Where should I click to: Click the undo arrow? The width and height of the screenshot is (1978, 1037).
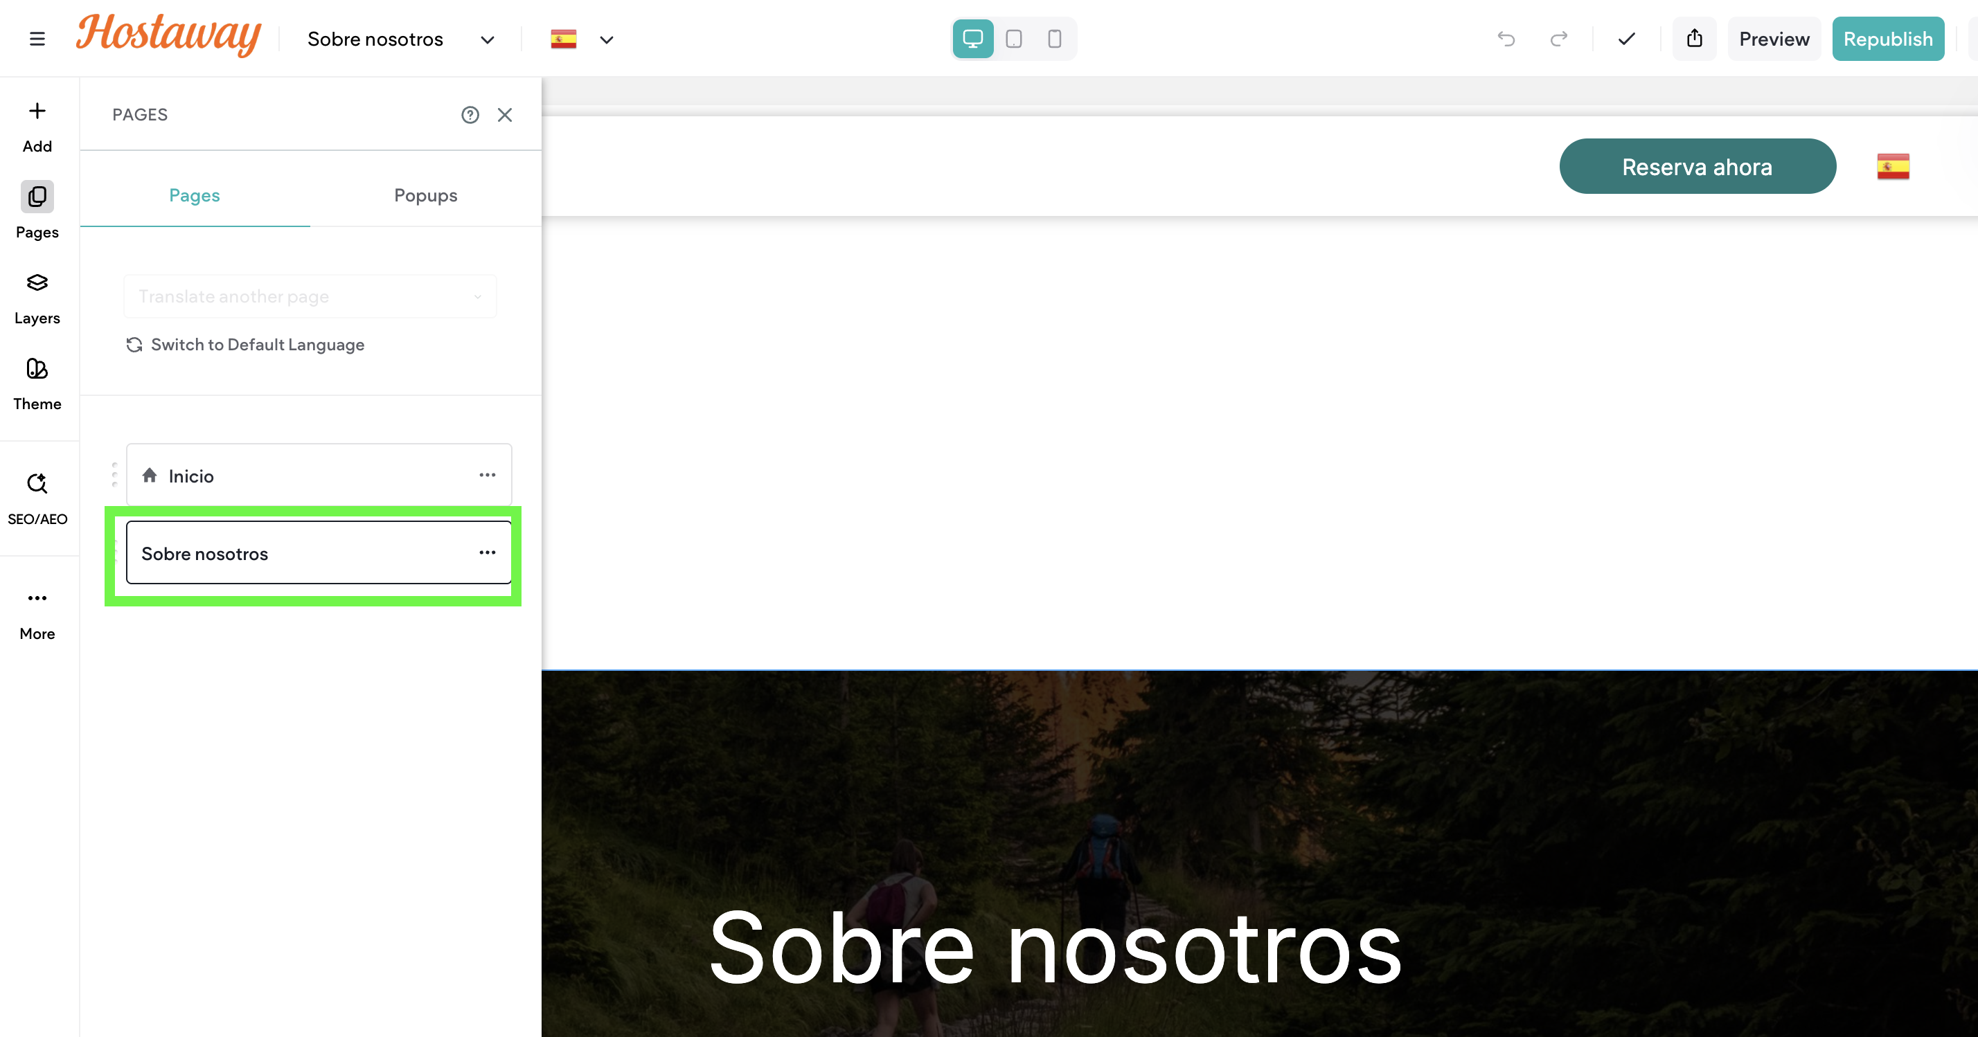(1506, 38)
